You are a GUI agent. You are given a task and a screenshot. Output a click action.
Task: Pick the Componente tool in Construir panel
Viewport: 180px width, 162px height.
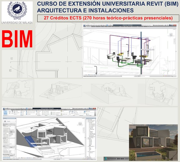[17, 113]
